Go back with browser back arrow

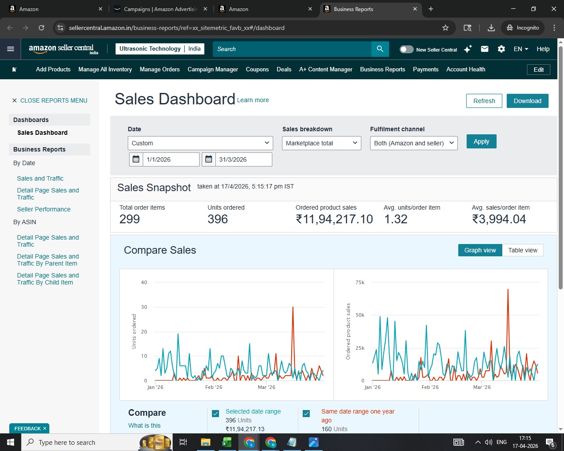(10, 28)
